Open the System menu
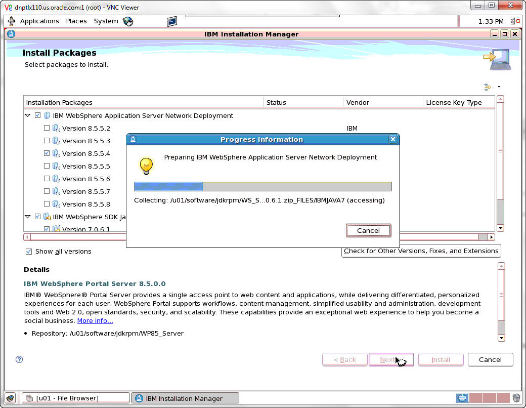 coord(106,21)
